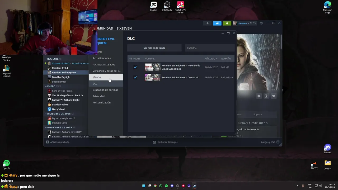338x190 pixels.
Task: Open Gestionar descargas in Steam footer
Action: 165,142
